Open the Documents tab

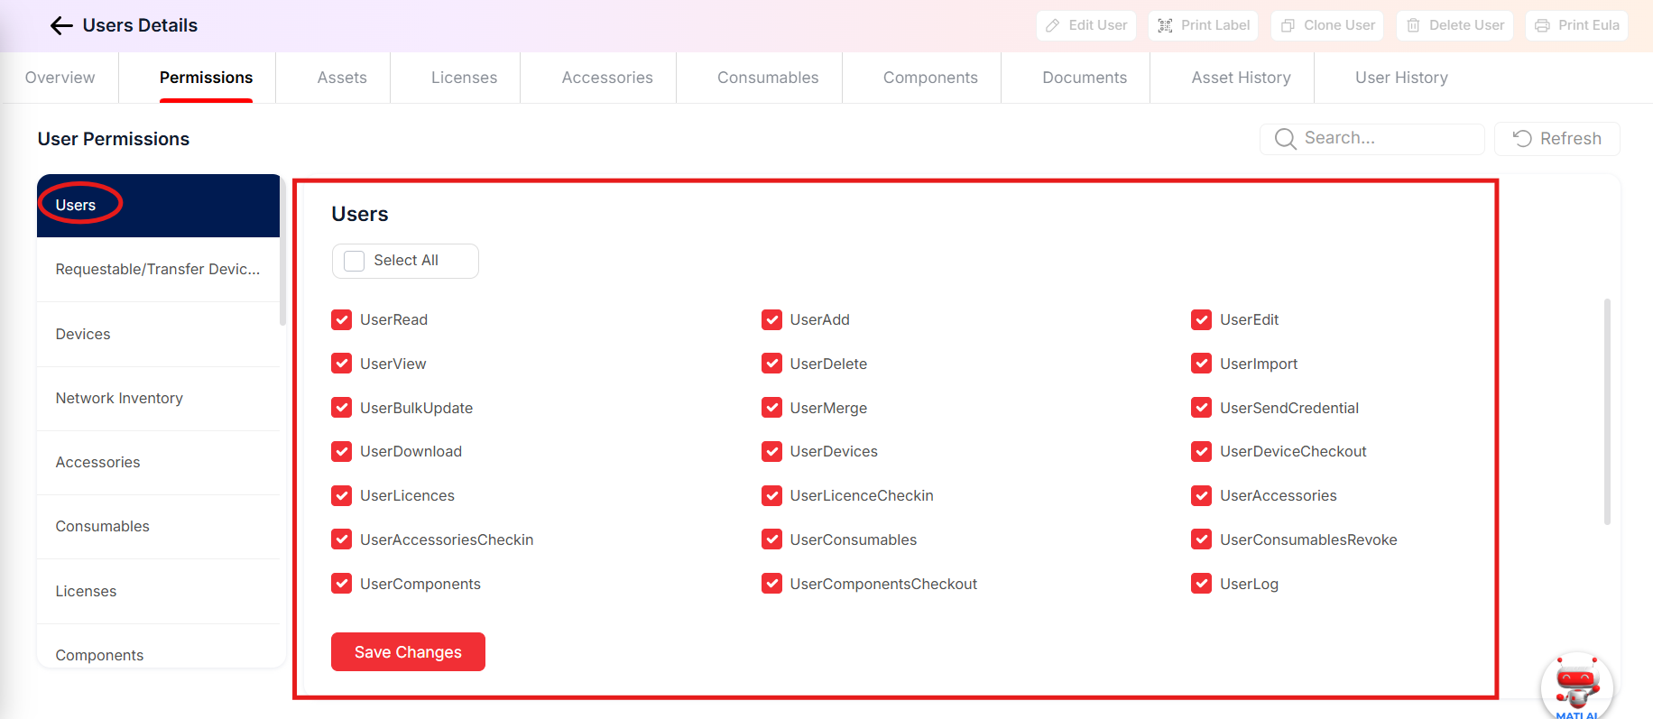coord(1085,78)
